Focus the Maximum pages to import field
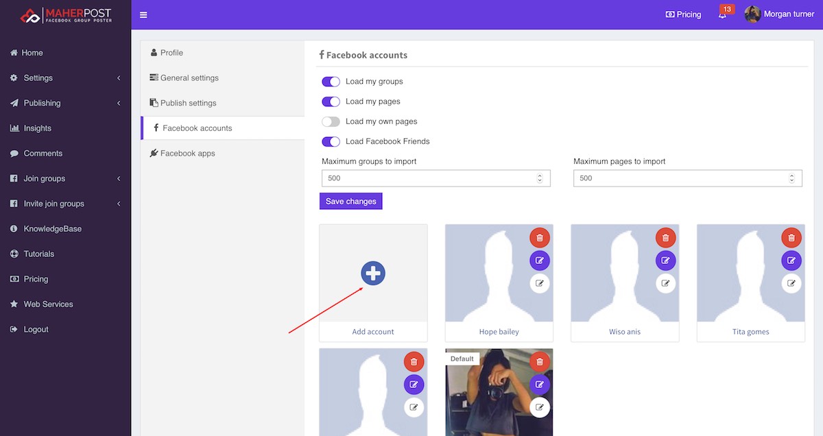The height and width of the screenshot is (436, 823). coord(688,178)
